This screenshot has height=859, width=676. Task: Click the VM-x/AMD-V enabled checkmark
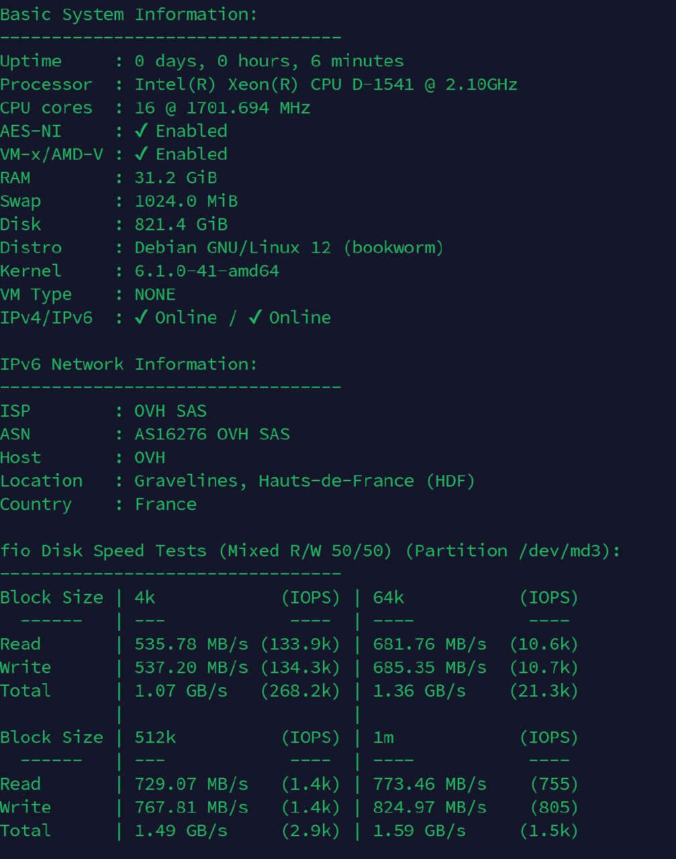click(x=141, y=154)
